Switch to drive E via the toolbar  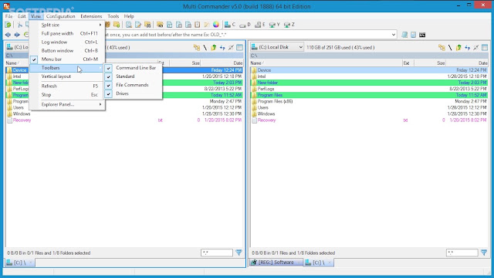pyautogui.click(x=259, y=25)
